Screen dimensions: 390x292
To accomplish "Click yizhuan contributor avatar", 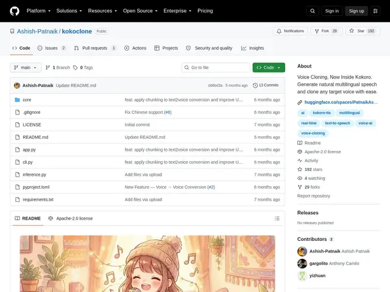I will tap(302, 276).
